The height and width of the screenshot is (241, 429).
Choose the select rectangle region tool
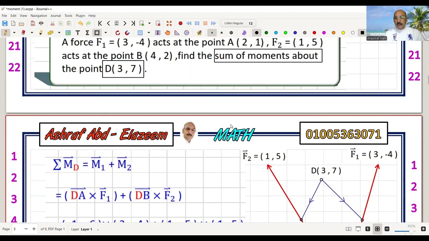click(140, 33)
